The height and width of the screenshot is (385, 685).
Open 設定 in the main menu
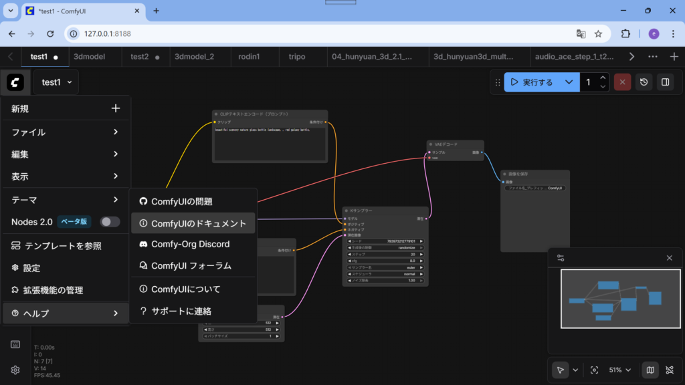pos(32,268)
